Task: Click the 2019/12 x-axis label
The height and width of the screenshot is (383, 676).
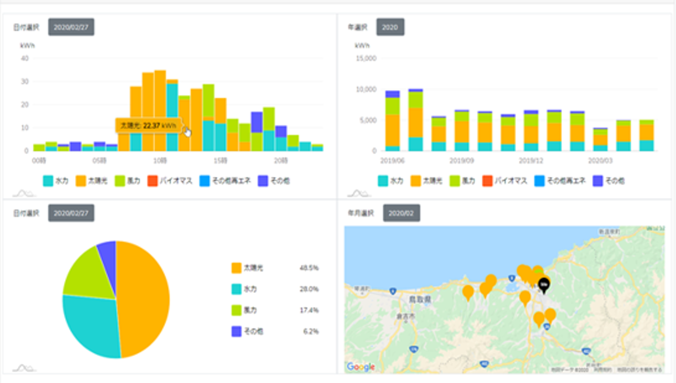Action: click(531, 160)
